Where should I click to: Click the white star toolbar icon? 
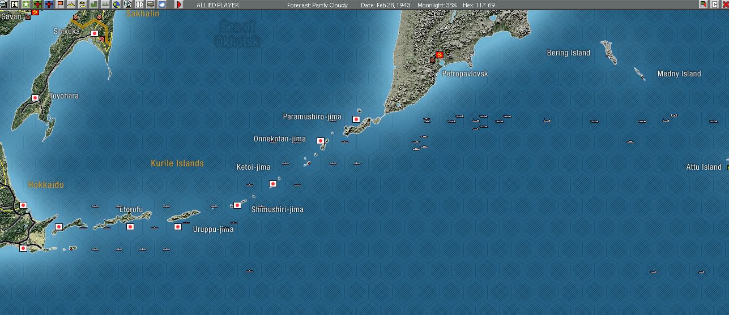tap(26, 5)
